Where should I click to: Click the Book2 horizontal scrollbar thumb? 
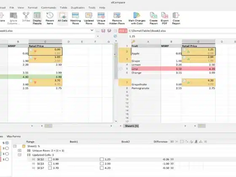(201, 126)
